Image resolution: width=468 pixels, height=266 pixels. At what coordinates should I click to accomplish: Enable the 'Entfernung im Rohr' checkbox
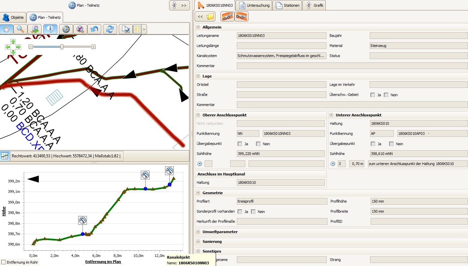point(3,262)
